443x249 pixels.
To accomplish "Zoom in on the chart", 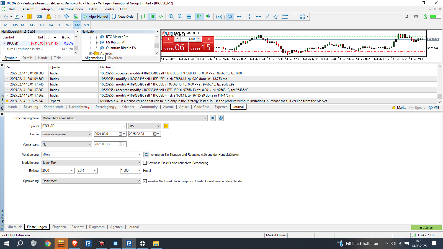I will [171, 17].
